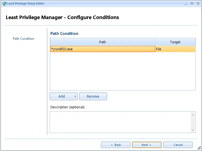Maximize the Policy Editor window

pyautogui.click(x=192, y=4)
